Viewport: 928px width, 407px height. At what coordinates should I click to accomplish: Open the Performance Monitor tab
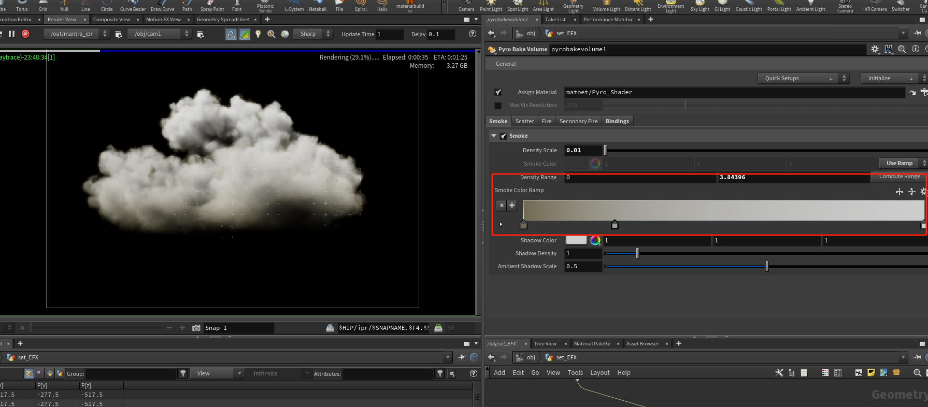click(608, 20)
